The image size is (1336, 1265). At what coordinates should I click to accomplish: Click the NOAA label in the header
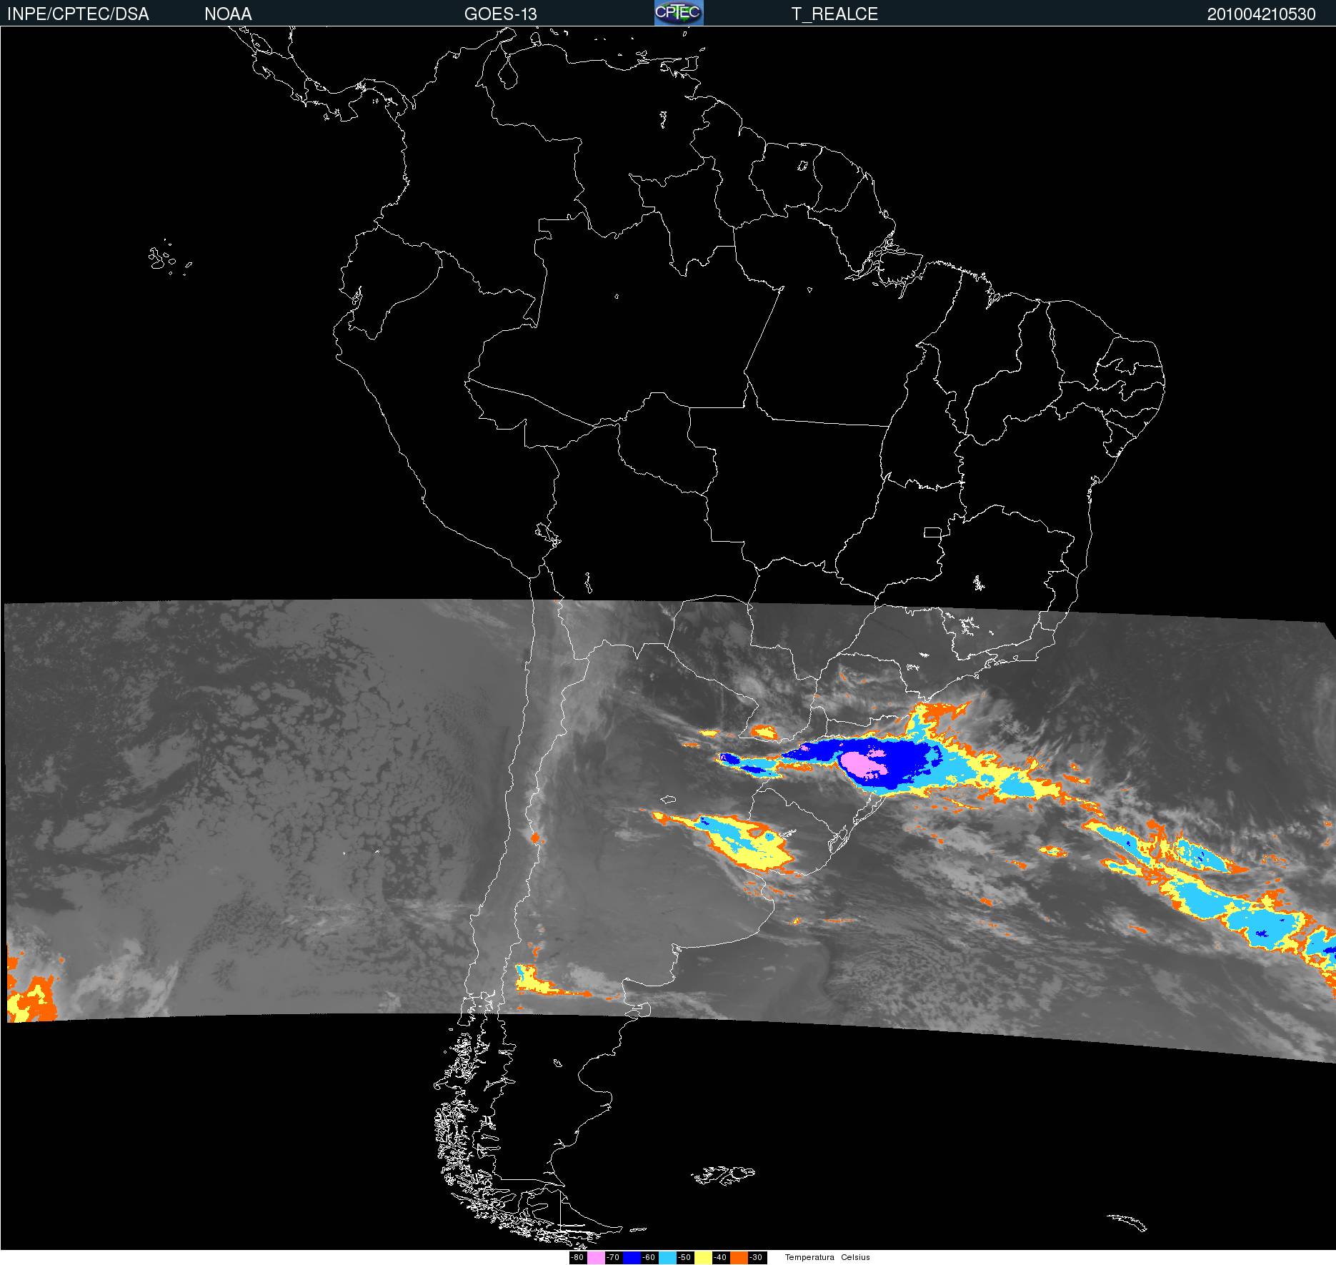pos(228,14)
